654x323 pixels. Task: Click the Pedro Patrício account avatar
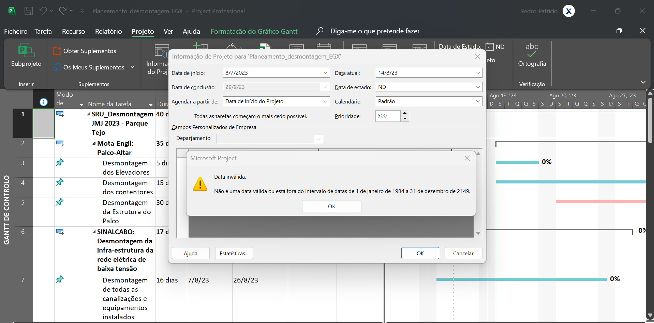coord(569,11)
